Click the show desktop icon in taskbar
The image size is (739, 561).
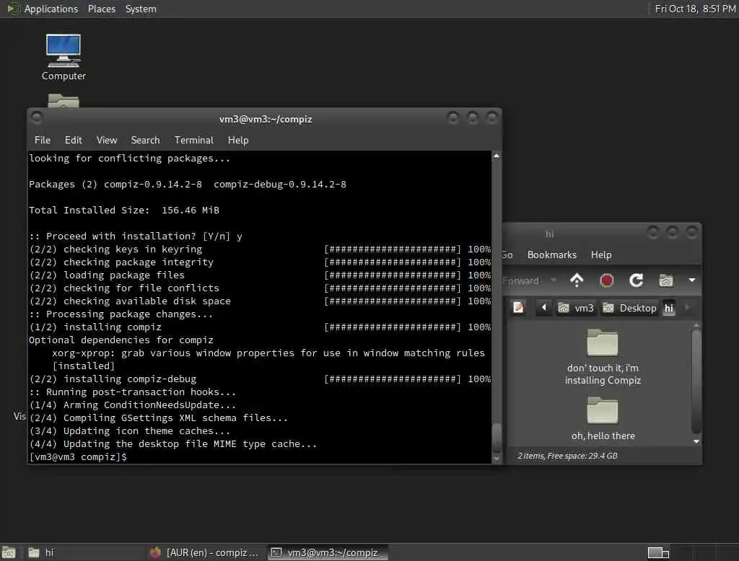pos(9,552)
